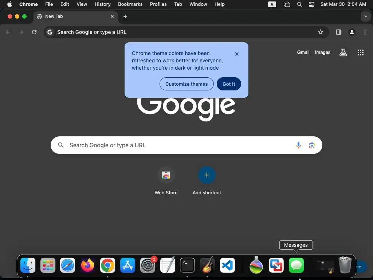This screenshot has width=373, height=280.
Task: Open a new tab with plus icon
Action: [125, 16]
